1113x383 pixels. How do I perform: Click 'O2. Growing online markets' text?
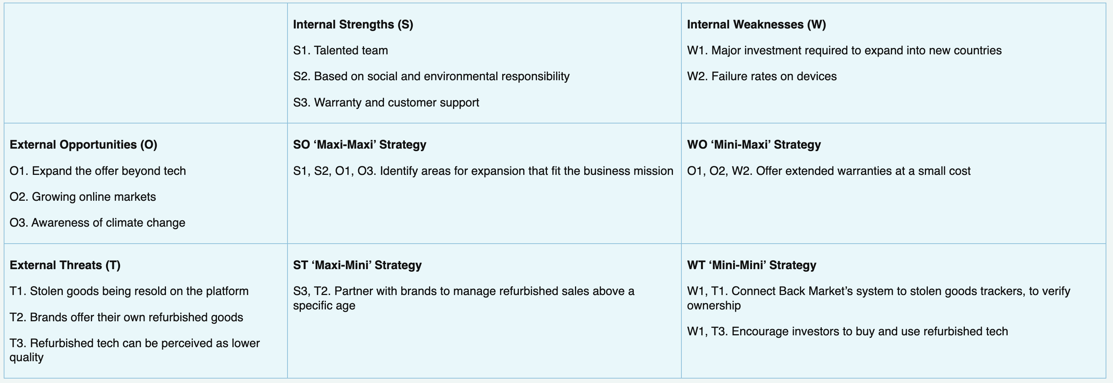[x=82, y=197]
